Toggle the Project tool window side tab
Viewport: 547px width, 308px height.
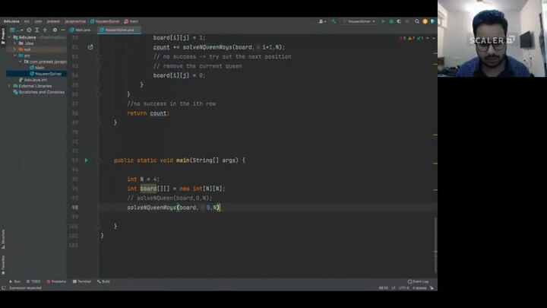[x=2, y=33]
